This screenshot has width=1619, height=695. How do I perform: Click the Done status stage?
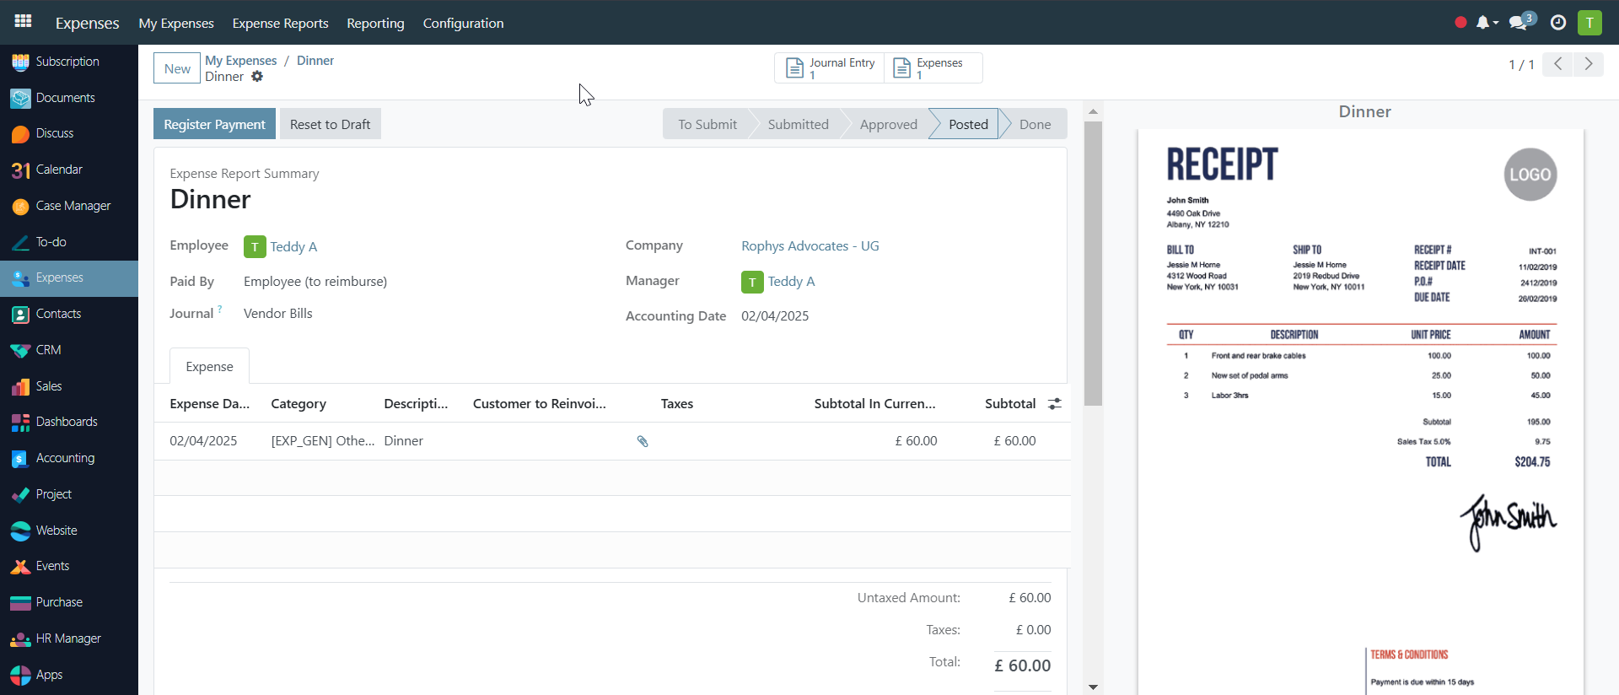point(1035,124)
